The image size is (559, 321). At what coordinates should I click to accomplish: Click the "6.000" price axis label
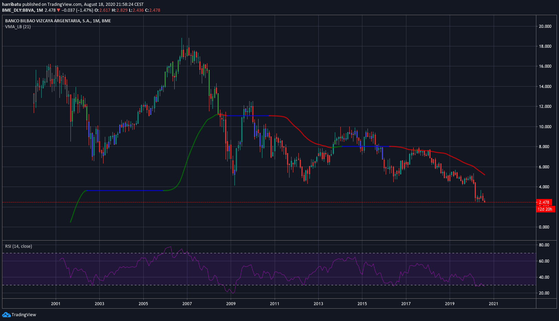(x=544, y=167)
